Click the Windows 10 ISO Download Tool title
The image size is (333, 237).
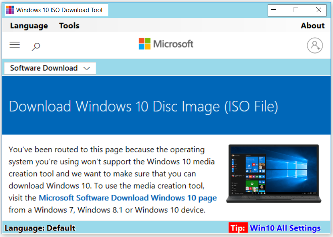(x=59, y=10)
